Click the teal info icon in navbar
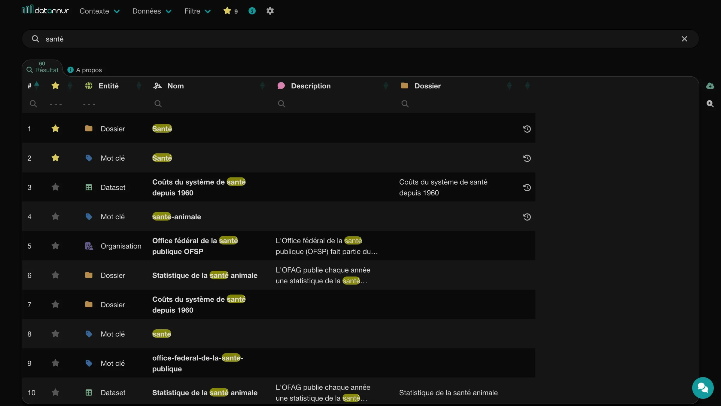The width and height of the screenshot is (721, 406). pos(252,11)
